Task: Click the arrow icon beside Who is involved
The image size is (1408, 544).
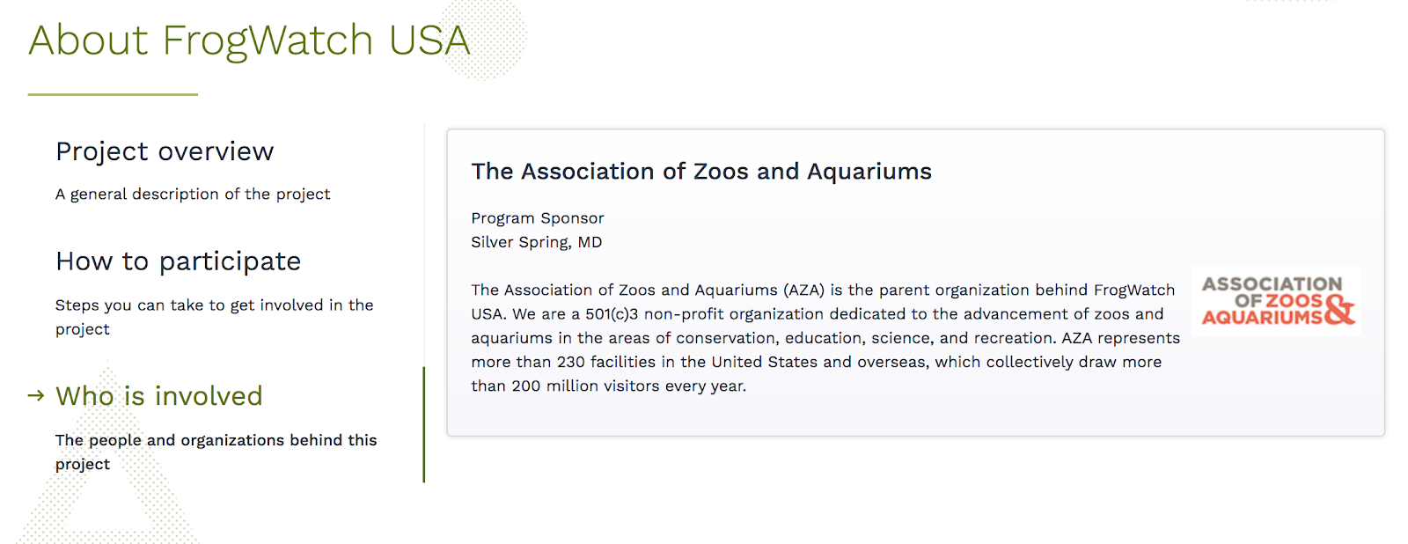Action: pos(36,396)
